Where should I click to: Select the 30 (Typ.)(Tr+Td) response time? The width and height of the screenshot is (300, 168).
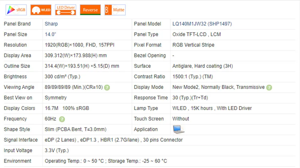(x=190, y=98)
